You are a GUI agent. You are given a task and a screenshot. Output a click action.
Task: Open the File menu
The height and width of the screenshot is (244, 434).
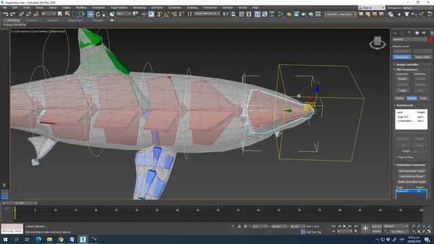(x=5, y=7)
